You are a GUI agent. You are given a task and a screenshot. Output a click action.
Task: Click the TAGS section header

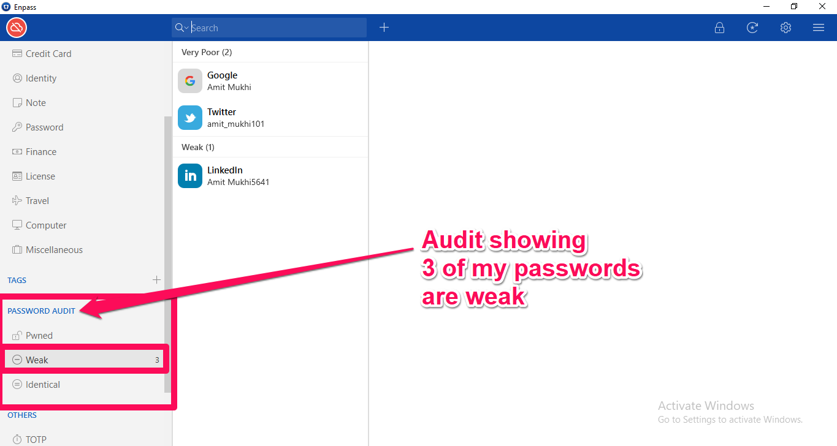[17, 280]
